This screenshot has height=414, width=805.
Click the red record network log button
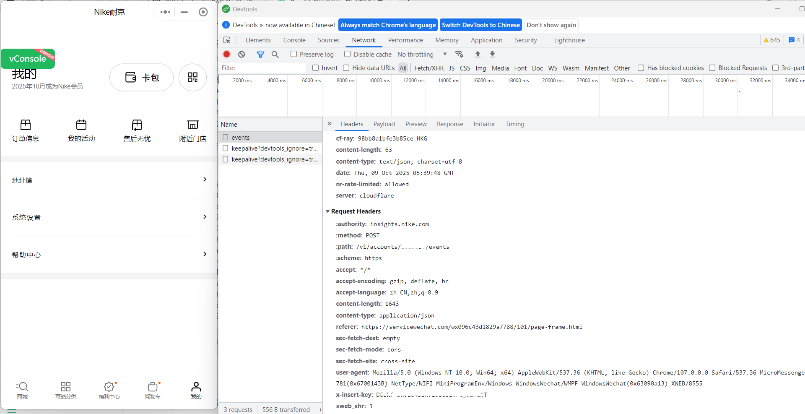227,54
